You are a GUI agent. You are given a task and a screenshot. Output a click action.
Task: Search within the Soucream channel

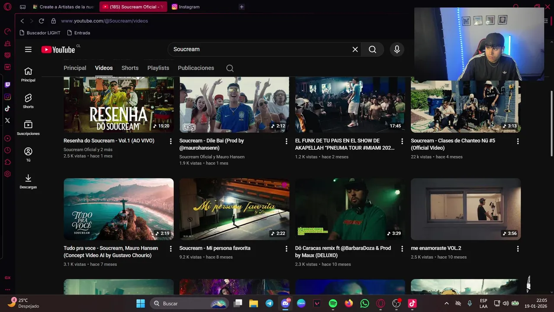(x=230, y=68)
